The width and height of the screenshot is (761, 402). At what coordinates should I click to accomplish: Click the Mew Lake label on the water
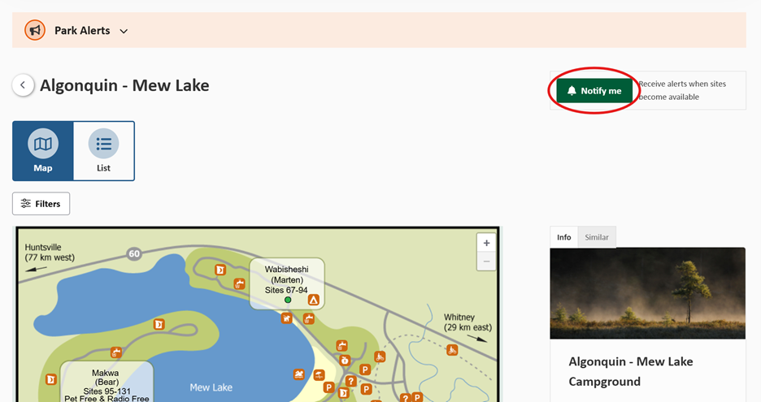tap(211, 387)
